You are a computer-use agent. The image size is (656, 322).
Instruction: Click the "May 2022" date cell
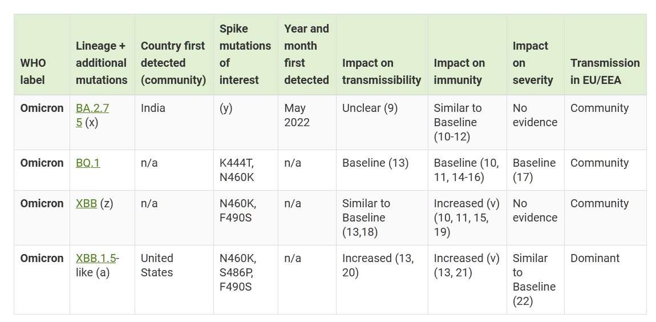click(x=297, y=115)
